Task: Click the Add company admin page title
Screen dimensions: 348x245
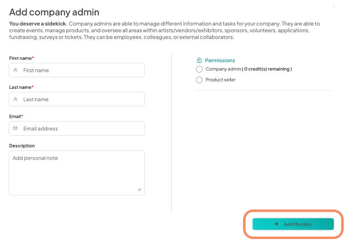Action: 54,12
